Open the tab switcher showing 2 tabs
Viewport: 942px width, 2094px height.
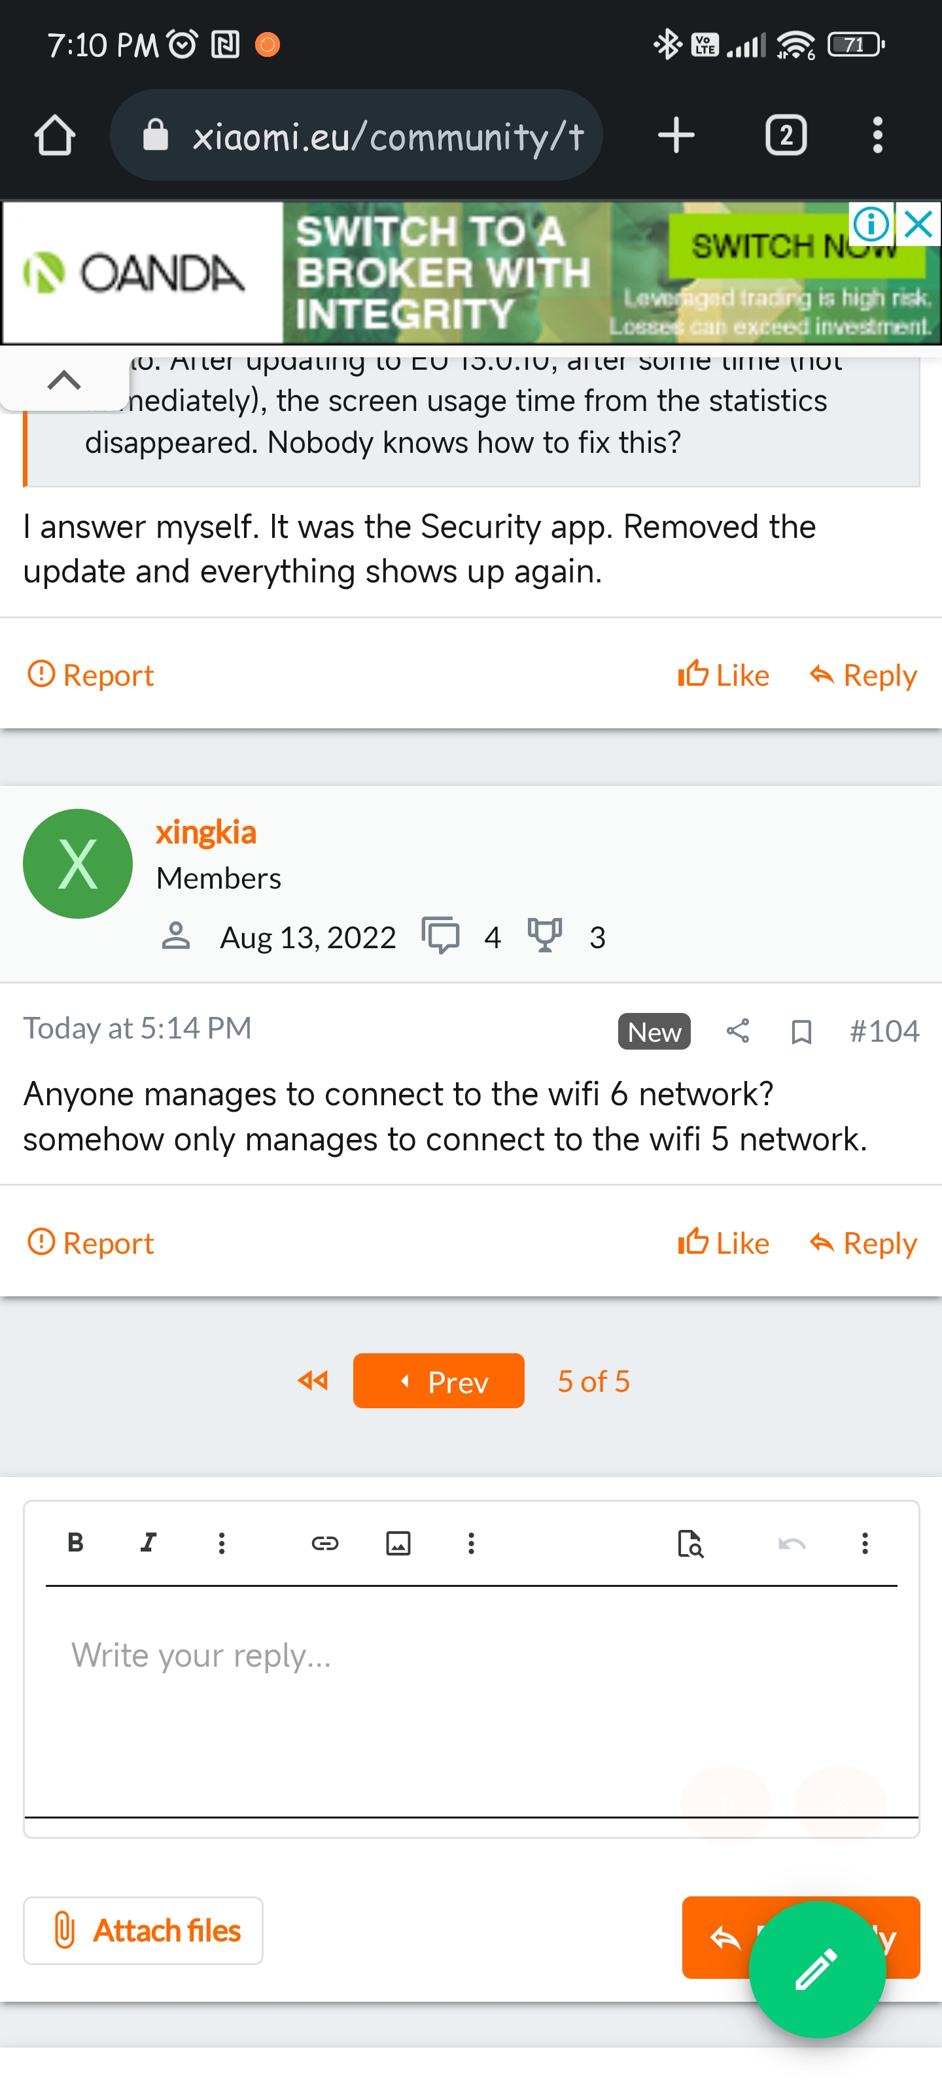pos(786,135)
